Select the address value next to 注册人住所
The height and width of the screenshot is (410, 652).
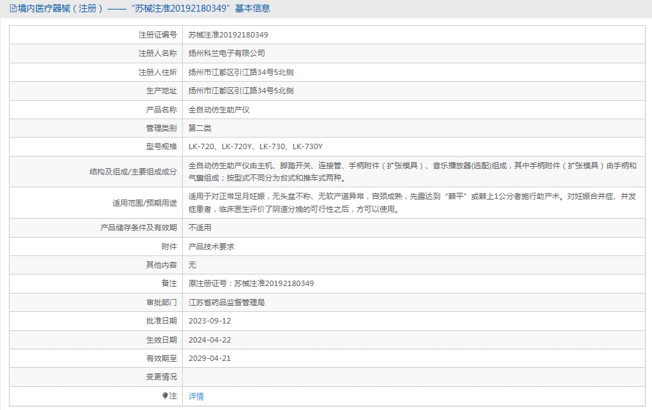241,72
